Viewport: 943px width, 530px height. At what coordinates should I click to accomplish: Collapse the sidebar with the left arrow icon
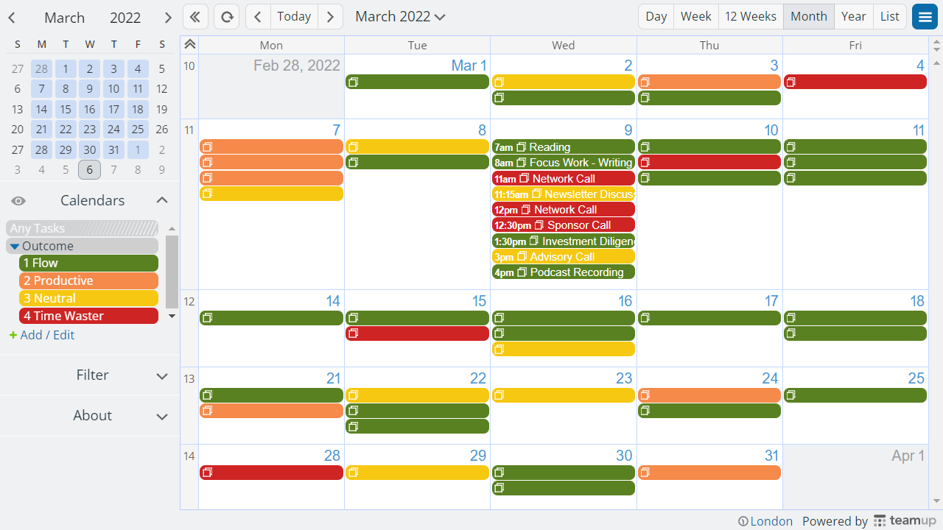coord(11,16)
